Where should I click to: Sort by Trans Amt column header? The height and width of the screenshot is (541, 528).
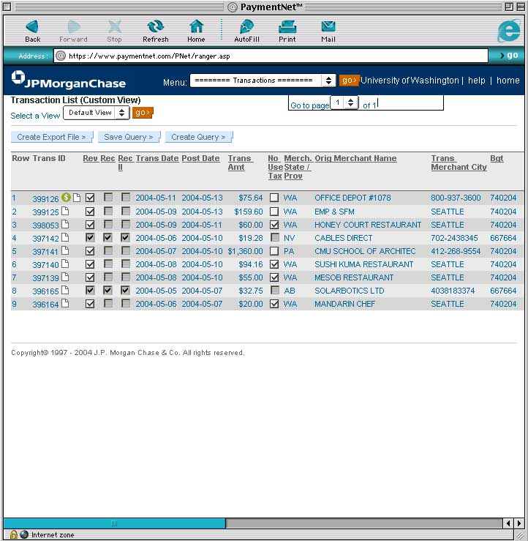240,163
